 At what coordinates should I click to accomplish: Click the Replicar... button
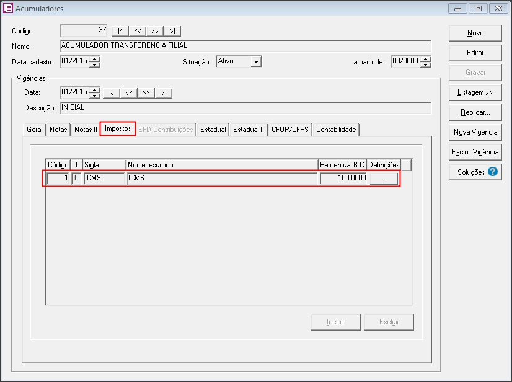click(x=475, y=112)
